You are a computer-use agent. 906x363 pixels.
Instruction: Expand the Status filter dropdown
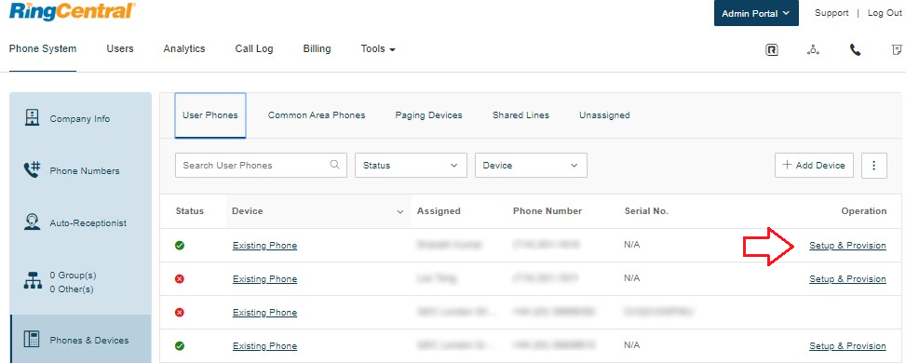(x=411, y=166)
